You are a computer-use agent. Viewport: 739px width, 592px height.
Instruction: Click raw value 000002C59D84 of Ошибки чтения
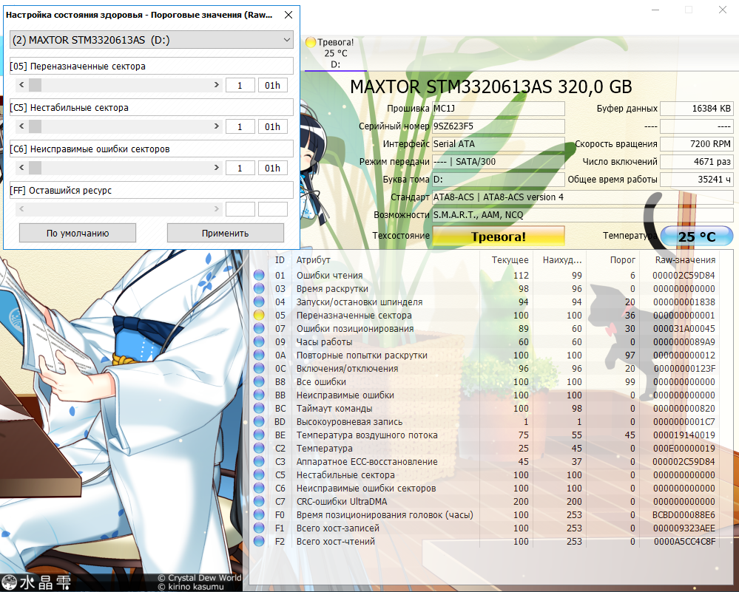(684, 275)
